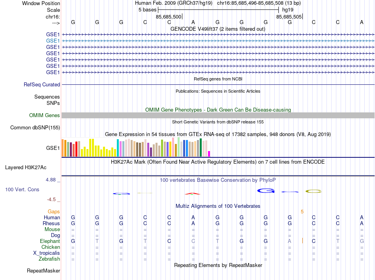Image resolution: width=375 pixels, height=280 pixels.
Task: Click the -4.5 lower scale value
Action: [51, 200]
